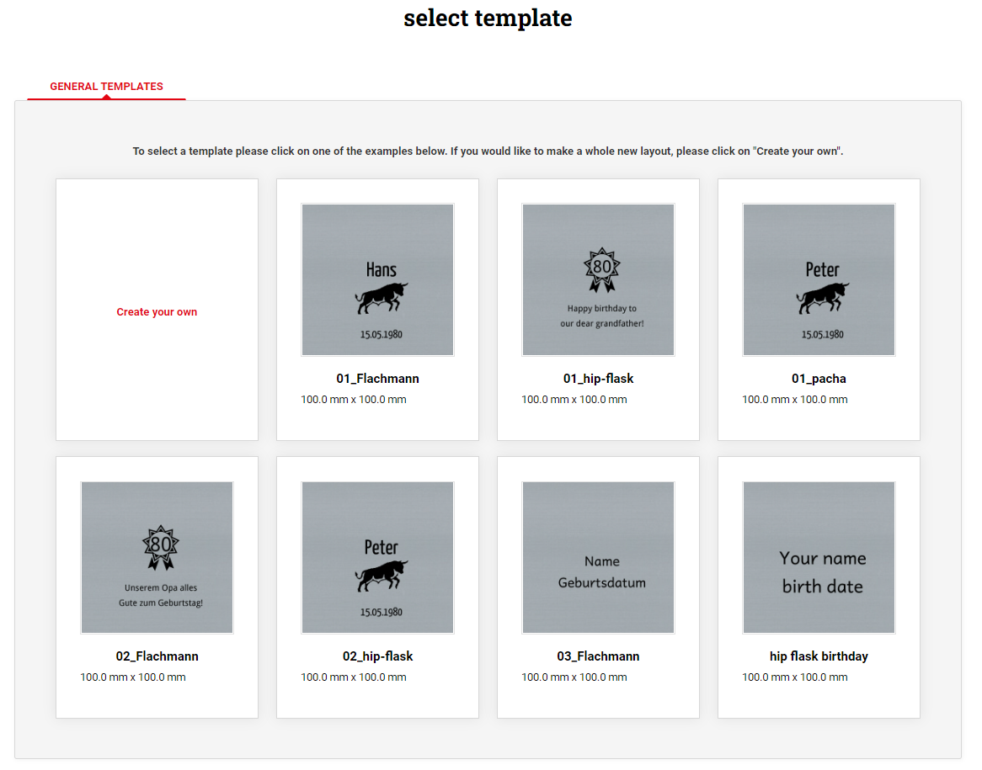This screenshot has width=982, height=770.
Task: Select the 01_Flachmann thumbnail with Hans bull
Action: coord(377,280)
